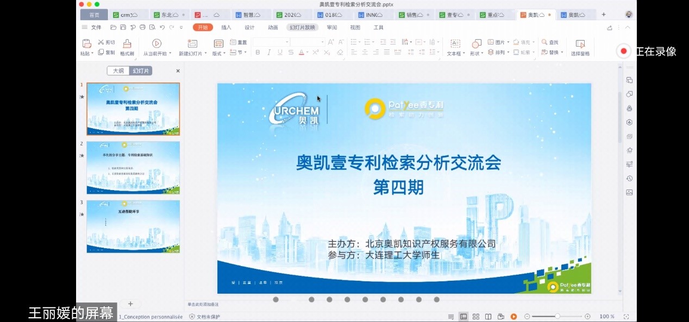This screenshot has width=689, height=322.
Task: Open the Shapes (形状) dropdown
Action: point(476,53)
